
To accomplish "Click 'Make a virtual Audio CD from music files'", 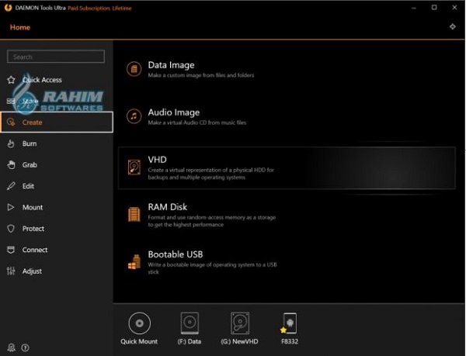I will point(197,123).
